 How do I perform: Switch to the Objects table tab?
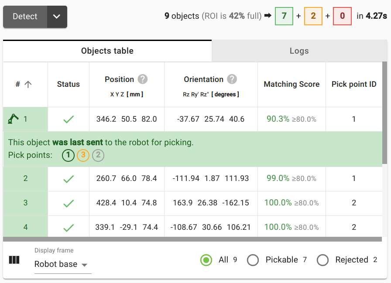107,51
